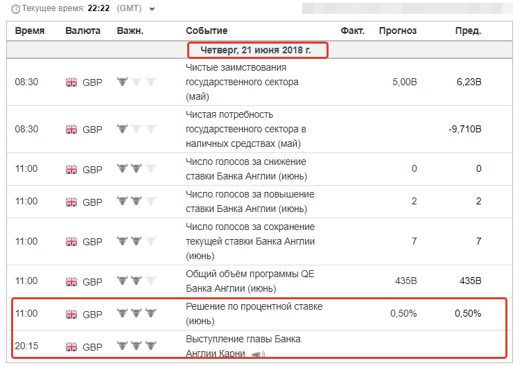
Task: Click bull importance icons for Решение по процентной ставке
Action: (137, 312)
